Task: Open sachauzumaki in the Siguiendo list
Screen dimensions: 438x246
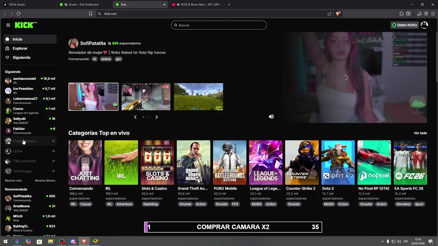Action: pyautogui.click(x=30, y=81)
